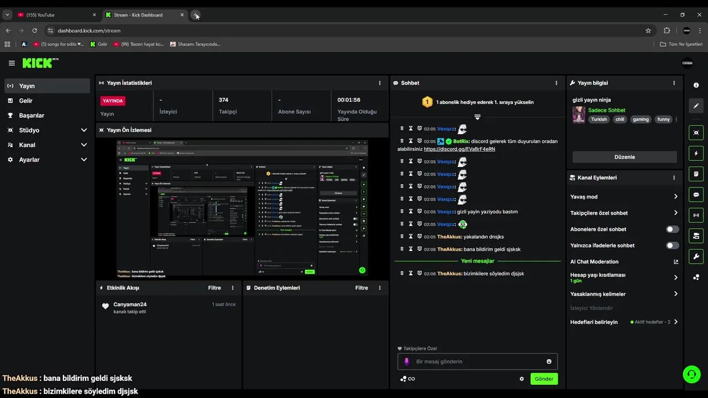Reload the dashboard page

click(35, 30)
